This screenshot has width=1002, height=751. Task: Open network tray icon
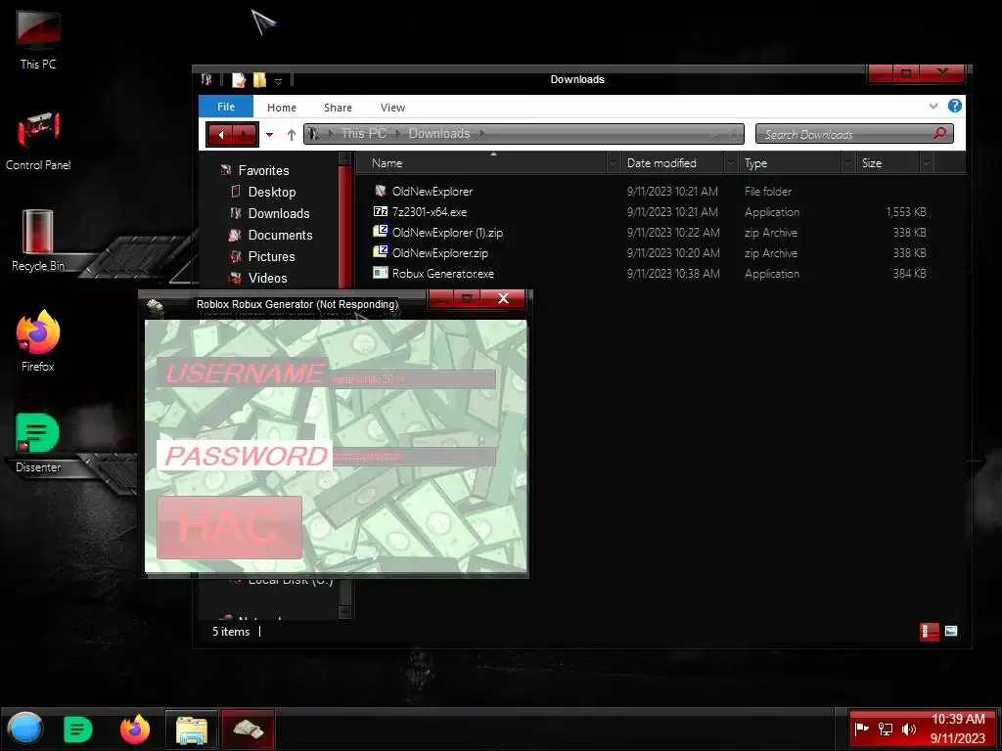tap(885, 729)
